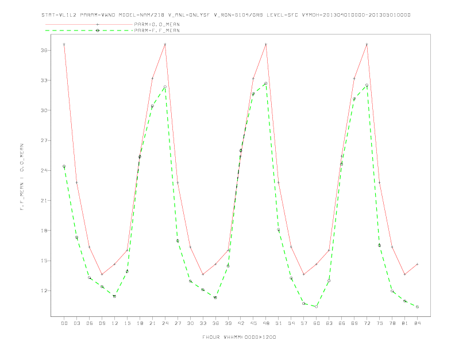Screen dimensions: 455x352
Task: Click the x-axis tick label 57
Action: [304, 323]
